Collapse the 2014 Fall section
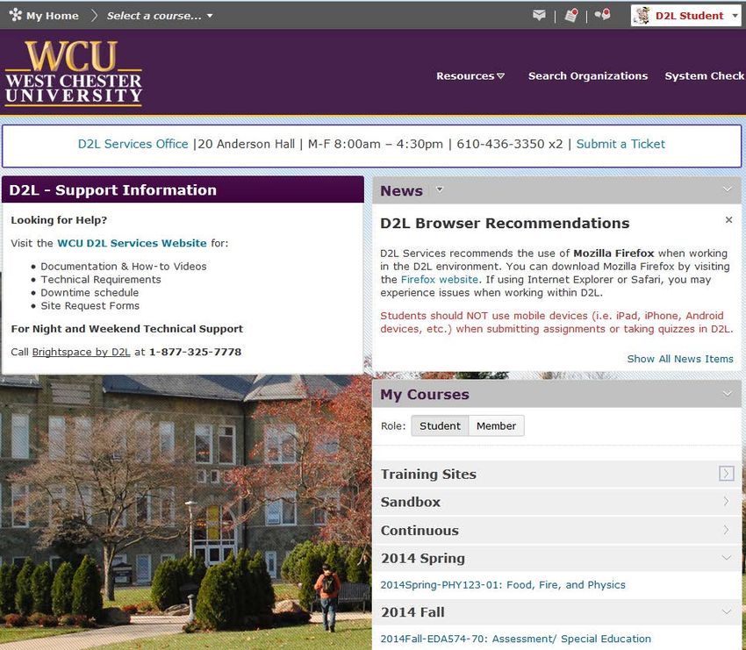The image size is (746, 650). [x=727, y=611]
